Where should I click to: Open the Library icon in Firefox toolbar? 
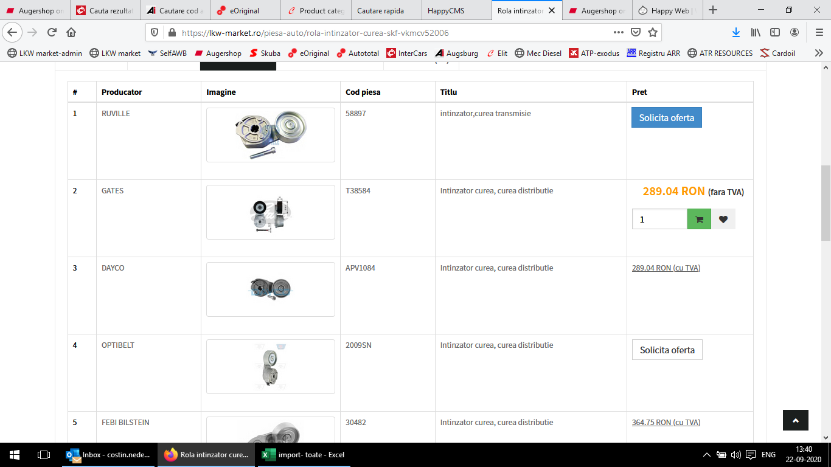756,32
